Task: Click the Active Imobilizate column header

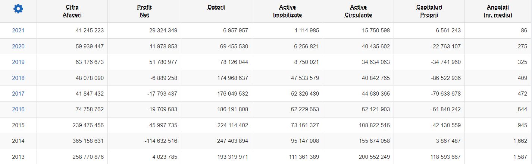Action: point(287,11)
